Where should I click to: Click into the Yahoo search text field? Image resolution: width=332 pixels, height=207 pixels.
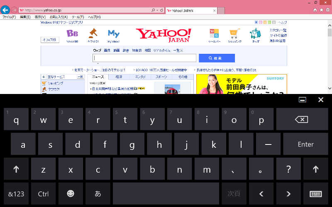(x=144, y=58)
